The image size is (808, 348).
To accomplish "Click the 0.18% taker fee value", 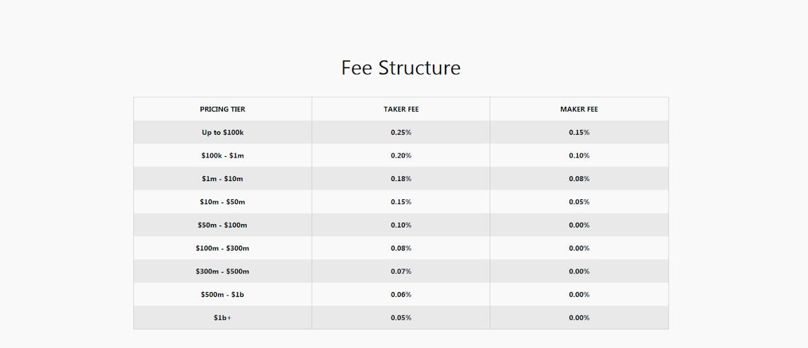I will tap(401, 179).
